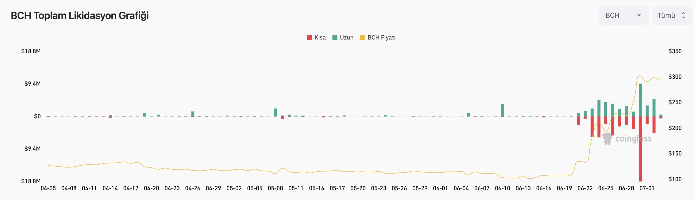Click the green bar at 05-08
The height and width of the screenshot is (200, 695).
pyautogui.click(x=275, y=112)
